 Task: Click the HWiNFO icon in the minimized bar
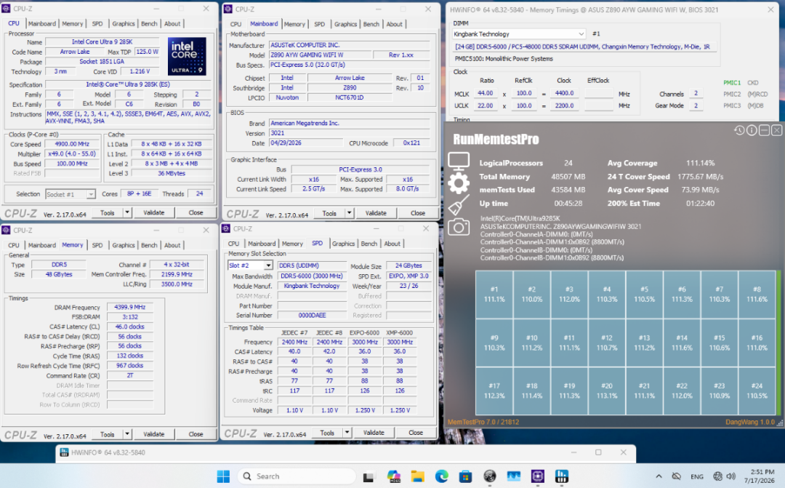point(64,452)
